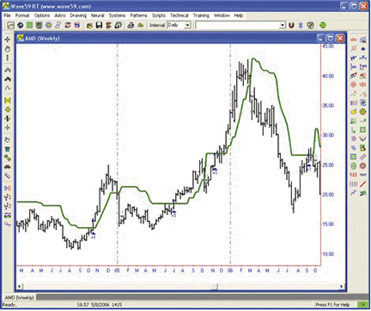This screenshot has height=311, width=371.
Task: Click the percent retracement tool icon
Action: [x=354, y=147]
